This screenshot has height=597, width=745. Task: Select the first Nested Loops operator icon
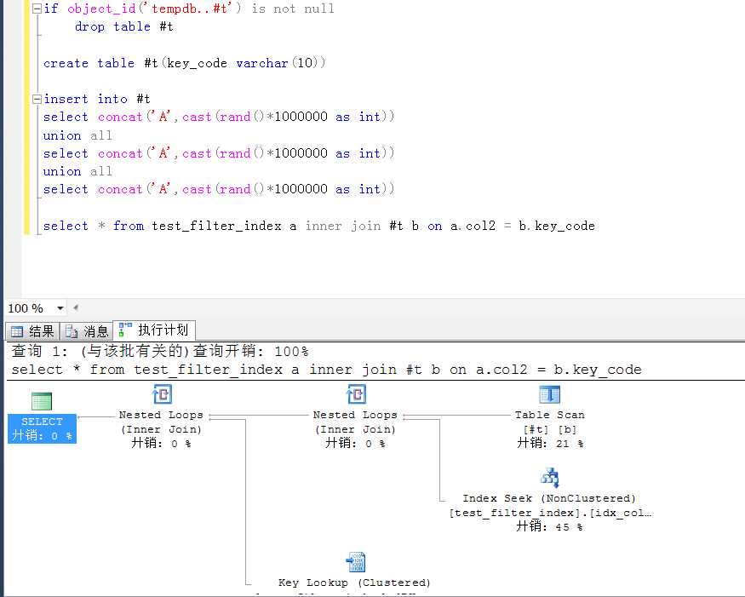(162, 394)
